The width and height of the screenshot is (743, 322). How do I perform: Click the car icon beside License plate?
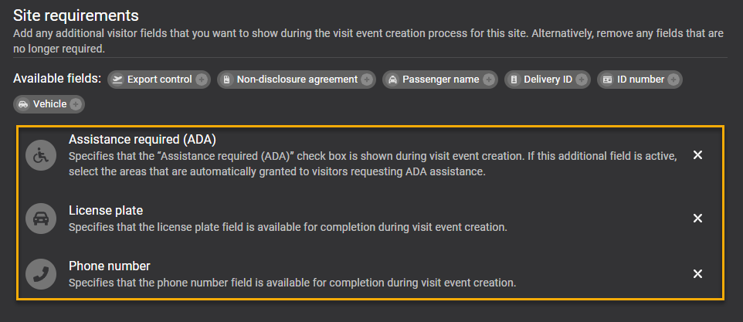pos(39,219)
